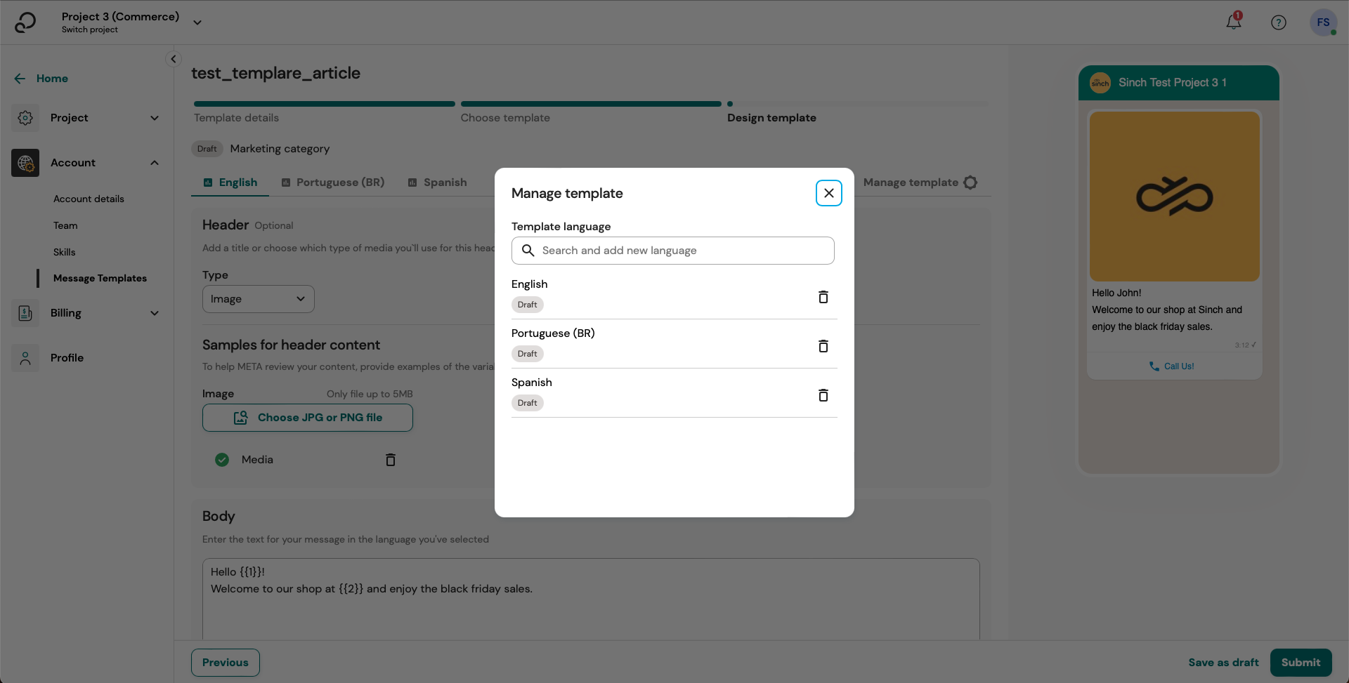Select Message Templates in the sidebar
The image size is (1349, 683).
tap(100, 278)
